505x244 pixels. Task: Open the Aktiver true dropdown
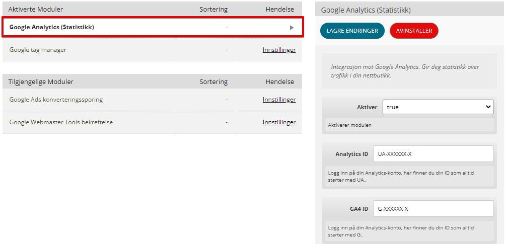(438, 107)
